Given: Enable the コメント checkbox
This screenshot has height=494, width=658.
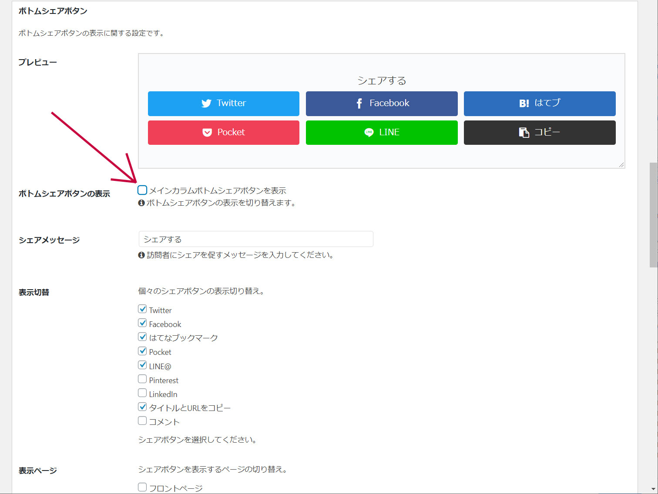Looking at the screenshot, I should pos(142,421).
